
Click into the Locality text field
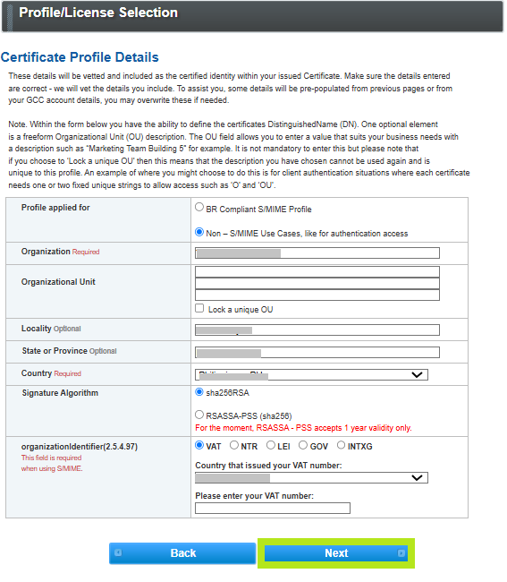[317, 330]
